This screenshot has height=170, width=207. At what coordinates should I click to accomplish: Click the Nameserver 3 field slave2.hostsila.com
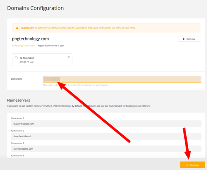pos(106,149)
